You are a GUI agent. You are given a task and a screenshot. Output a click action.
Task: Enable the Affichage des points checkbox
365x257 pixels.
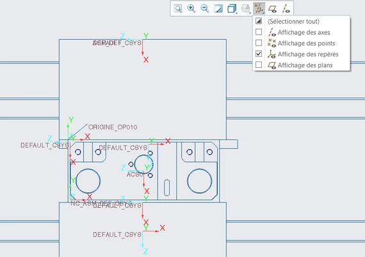pos(259,43)
